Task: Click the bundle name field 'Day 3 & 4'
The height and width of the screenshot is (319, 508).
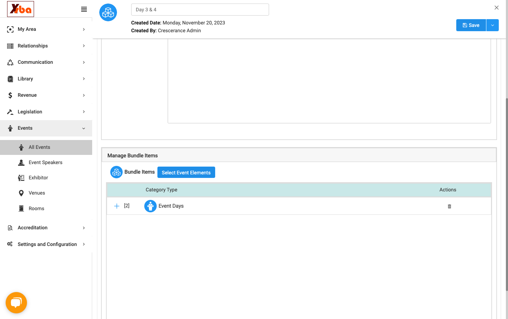Action: [x=200, y=10]
